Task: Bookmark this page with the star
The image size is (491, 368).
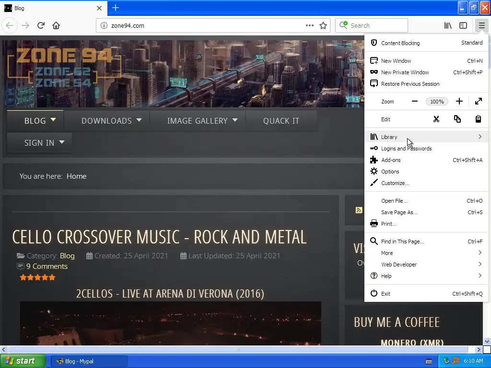Action: [x=323, y=25]
